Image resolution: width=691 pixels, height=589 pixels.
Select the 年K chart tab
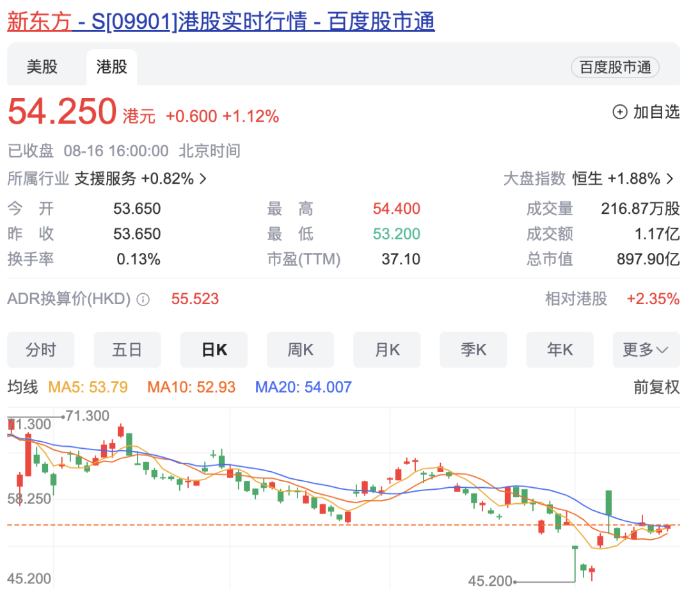pyautogui.click(x=560, y=350)
